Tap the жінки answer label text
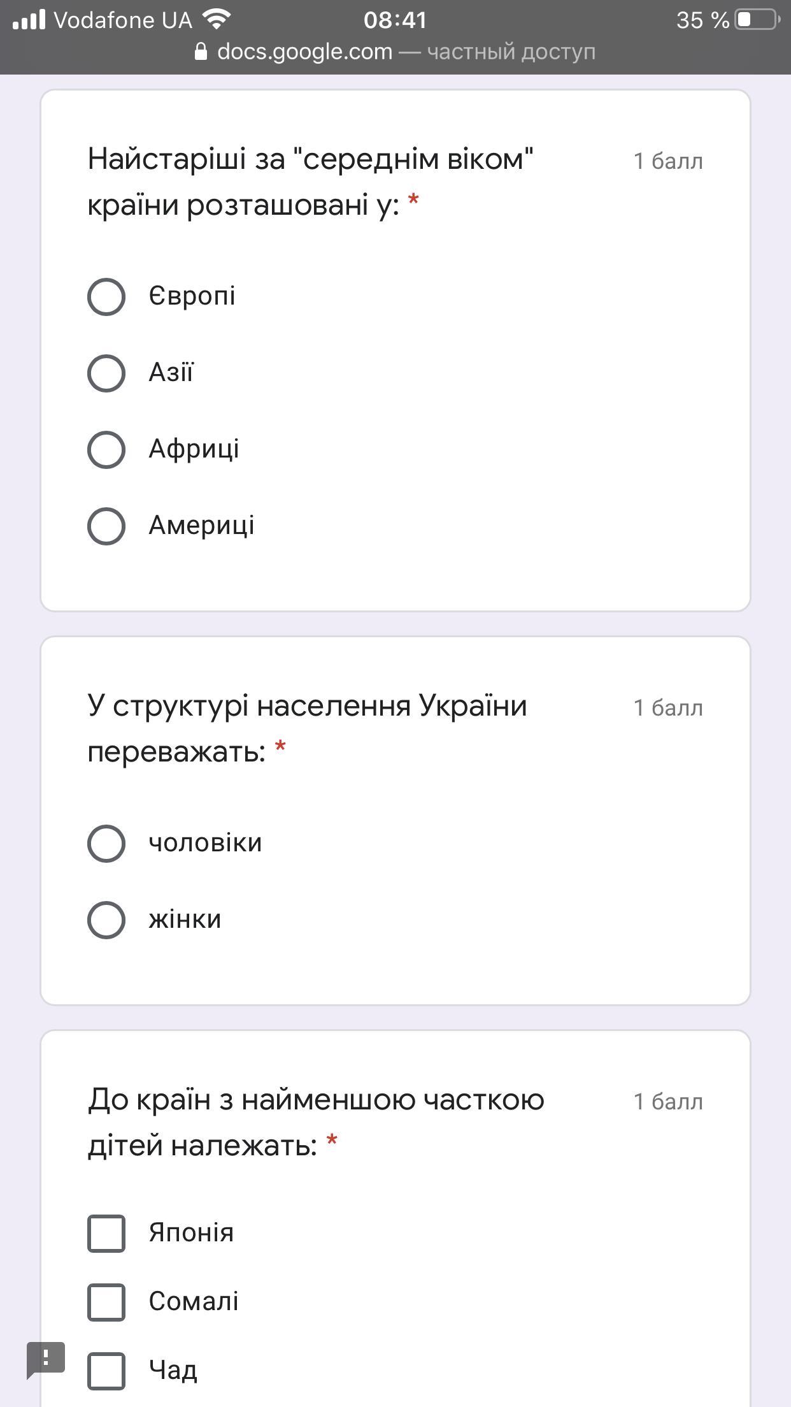Image resolution: width=791 pixels, height=1407 pixels. [185, 920]
